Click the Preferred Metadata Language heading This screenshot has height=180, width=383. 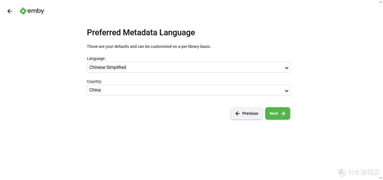141,33
